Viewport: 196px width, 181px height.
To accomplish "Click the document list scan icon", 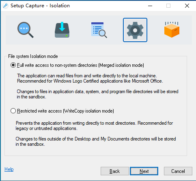I will (99, 30).
